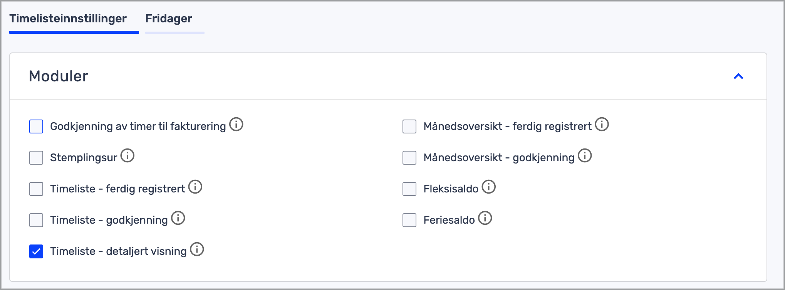Viewport: 785px width, 290px height.
Task: Click info icon beside Månedsoversikt - godkjenning
Action: [585, 156]
